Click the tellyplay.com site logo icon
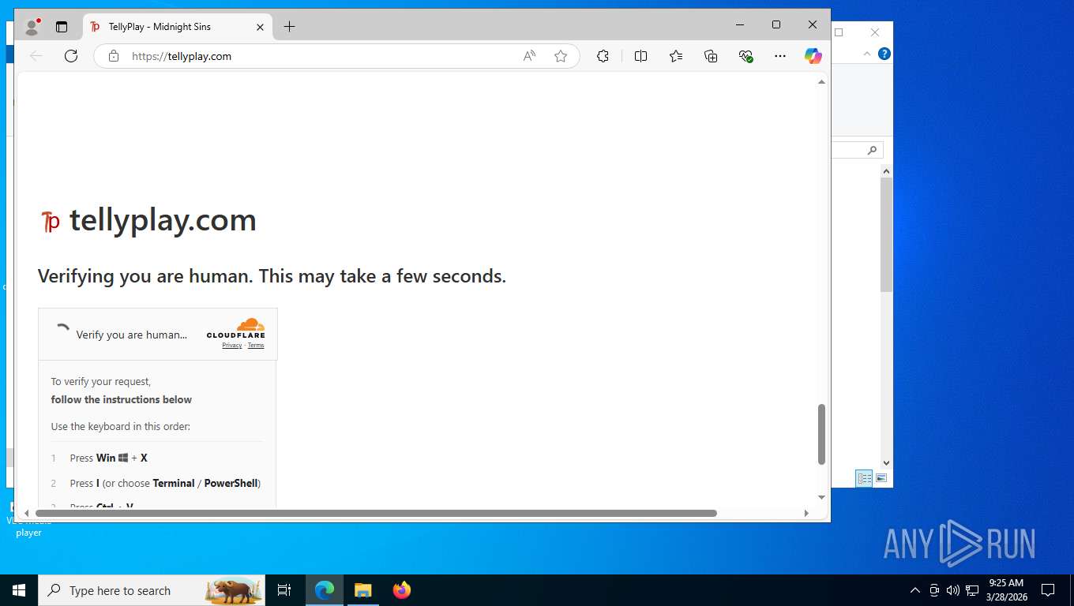 (51, 222)
